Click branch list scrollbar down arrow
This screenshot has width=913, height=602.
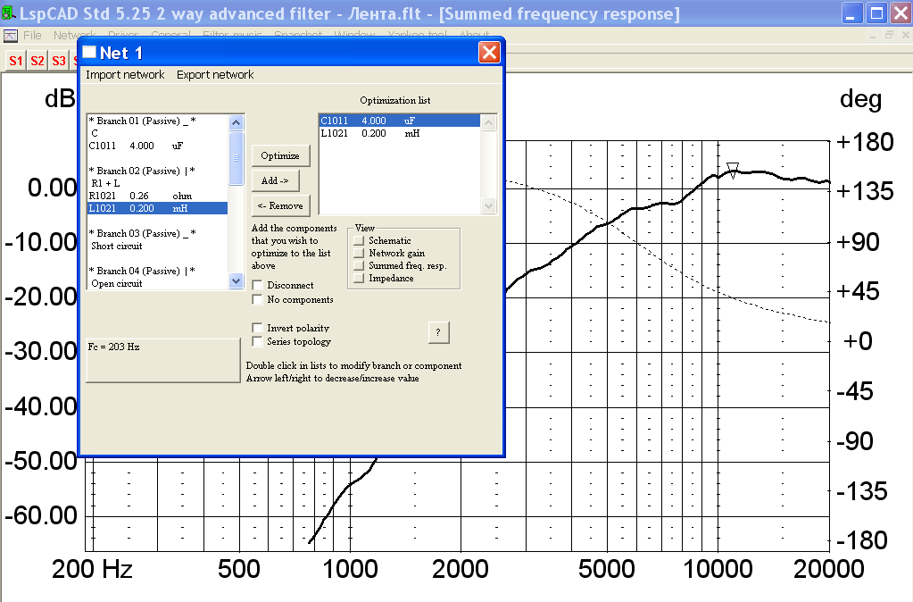pos(236,280)
